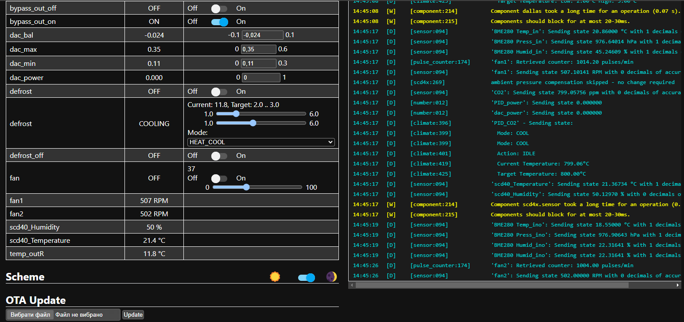Viewport: 684px width, 322px height.
Task: Click the scd40_Humidity '50 %' value
Action: (x=154, y=227)
